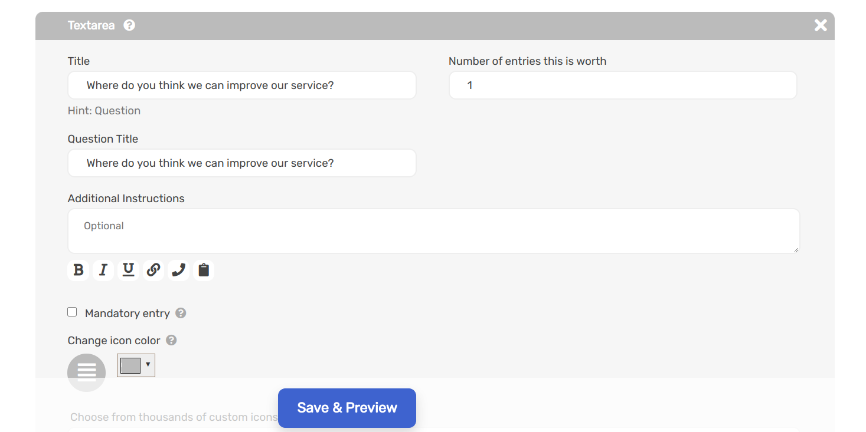The image size is (866, 432).
Task: Click the clipboard paste icon
Action: [204, 270]
